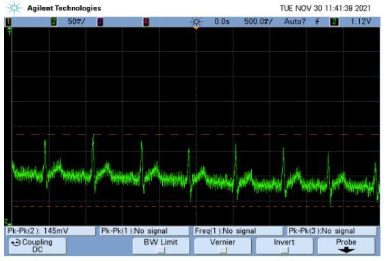Click the Auto? trigger mode readout
388x261 pixels.
pyautogui.click(x=295, y=22)
